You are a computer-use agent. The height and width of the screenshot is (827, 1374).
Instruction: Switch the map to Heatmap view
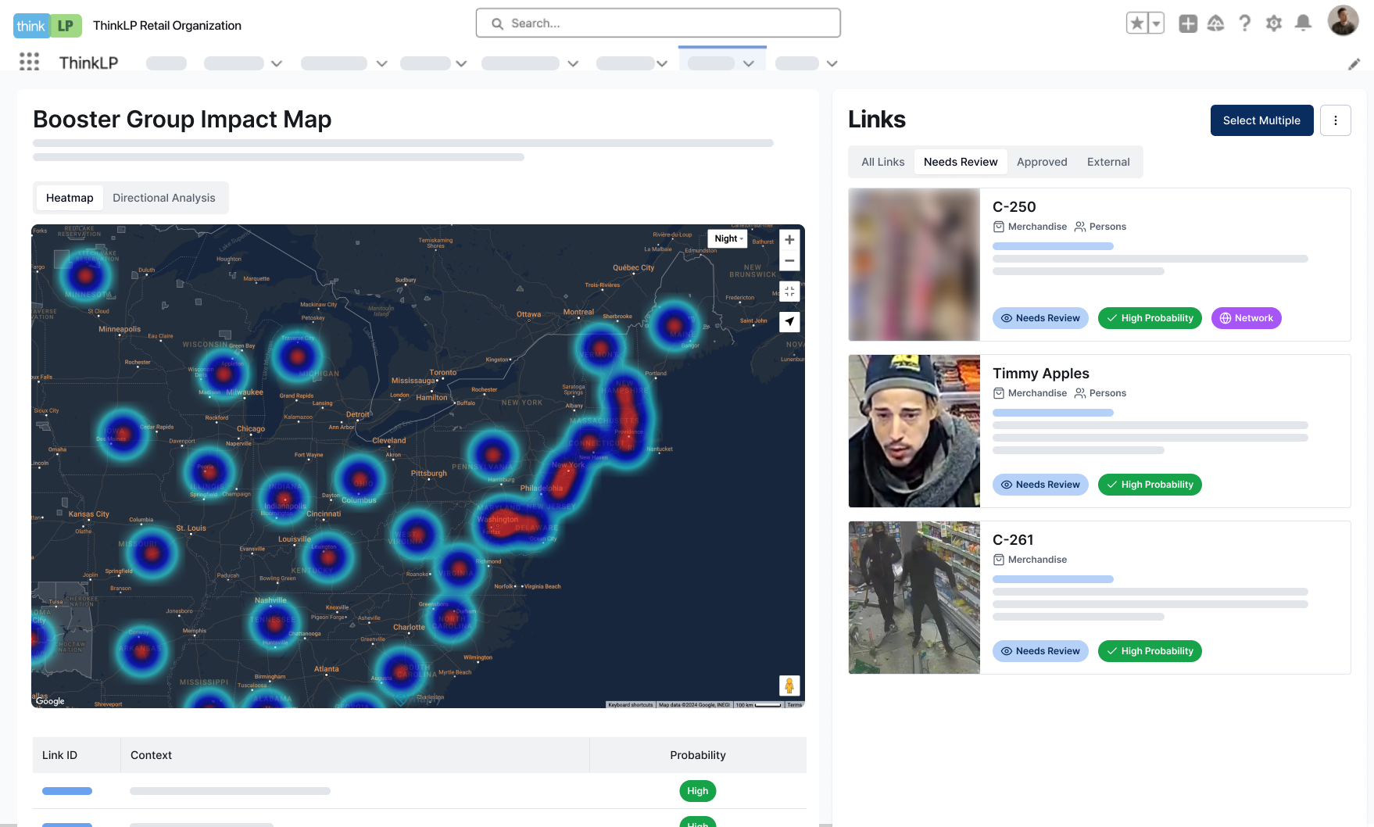click(x=69, y=198)
